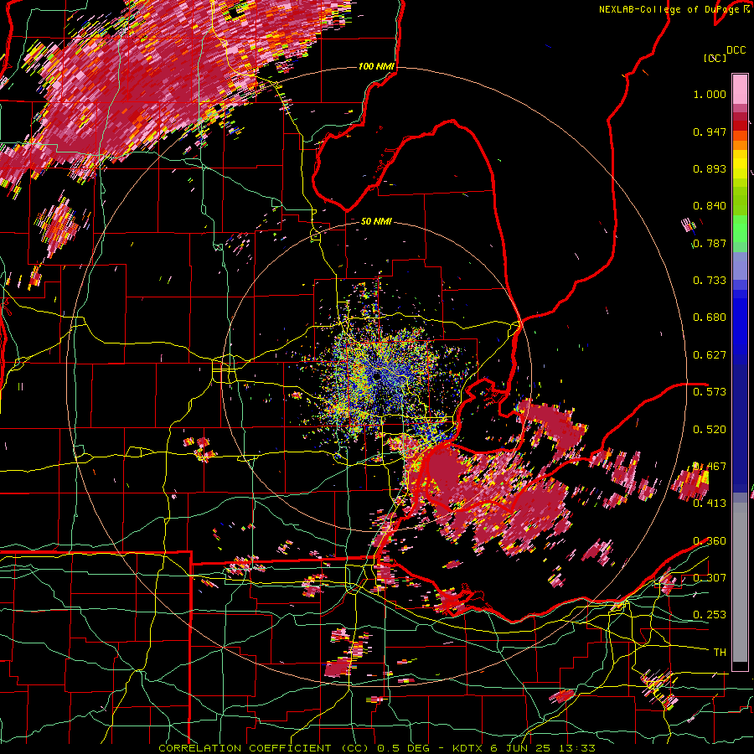The image size is (754, 754).
Task: Click the gray lower segment of the color bar
Action: (740, 582)
